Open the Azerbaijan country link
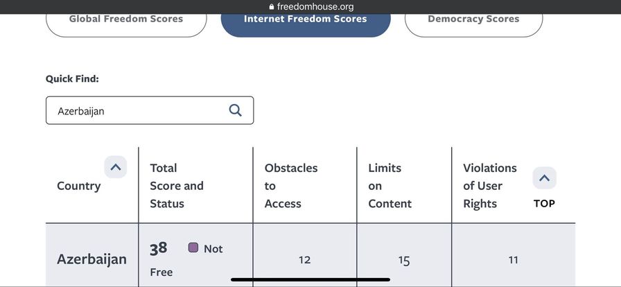The width and height of the screenshot is (621, 287). pos(91,259)
